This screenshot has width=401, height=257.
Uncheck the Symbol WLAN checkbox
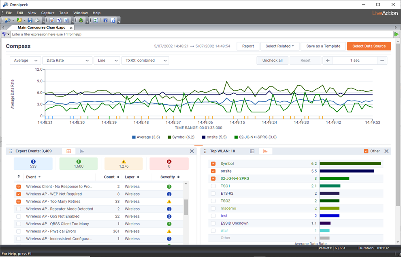tap(213, 164)
